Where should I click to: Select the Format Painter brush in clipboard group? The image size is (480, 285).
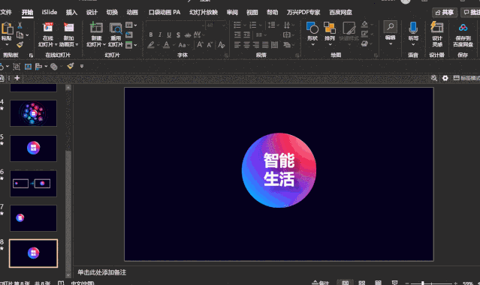pyautogui.click(x=20, y=45)
